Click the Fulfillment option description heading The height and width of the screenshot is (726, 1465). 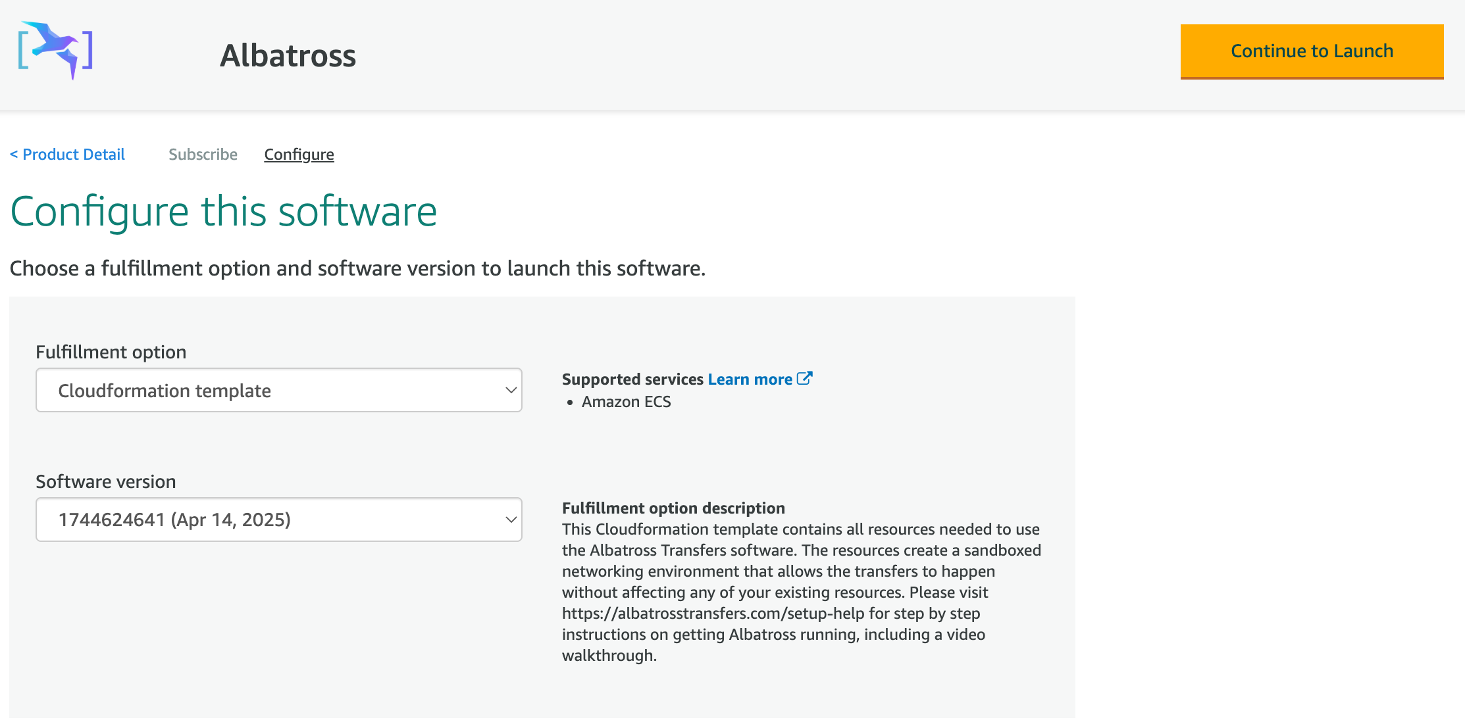(673, 508)
